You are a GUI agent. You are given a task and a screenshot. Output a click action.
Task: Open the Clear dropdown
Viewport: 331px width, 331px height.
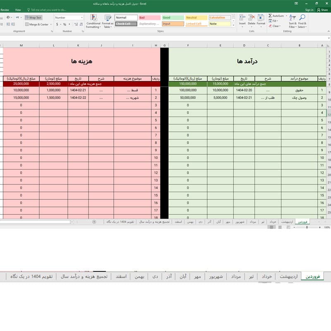pos(275,26)
